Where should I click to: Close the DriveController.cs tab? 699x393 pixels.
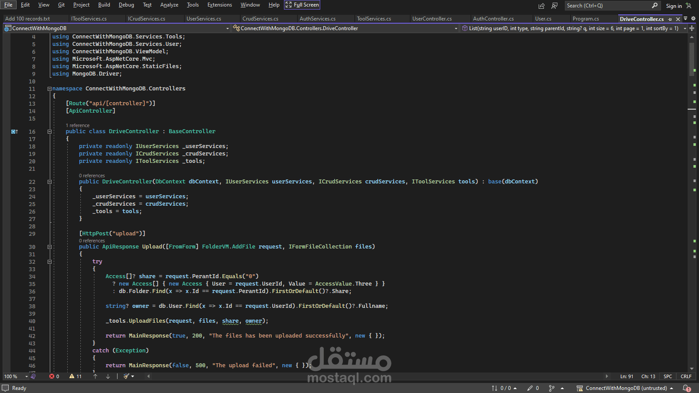pyautogui.click(x=678, y=19)
